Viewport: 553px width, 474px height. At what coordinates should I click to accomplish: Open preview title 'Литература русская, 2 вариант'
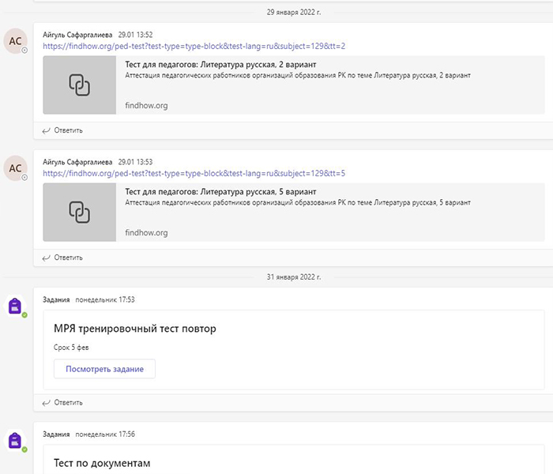pyautogui.click(x=220, y=65)
